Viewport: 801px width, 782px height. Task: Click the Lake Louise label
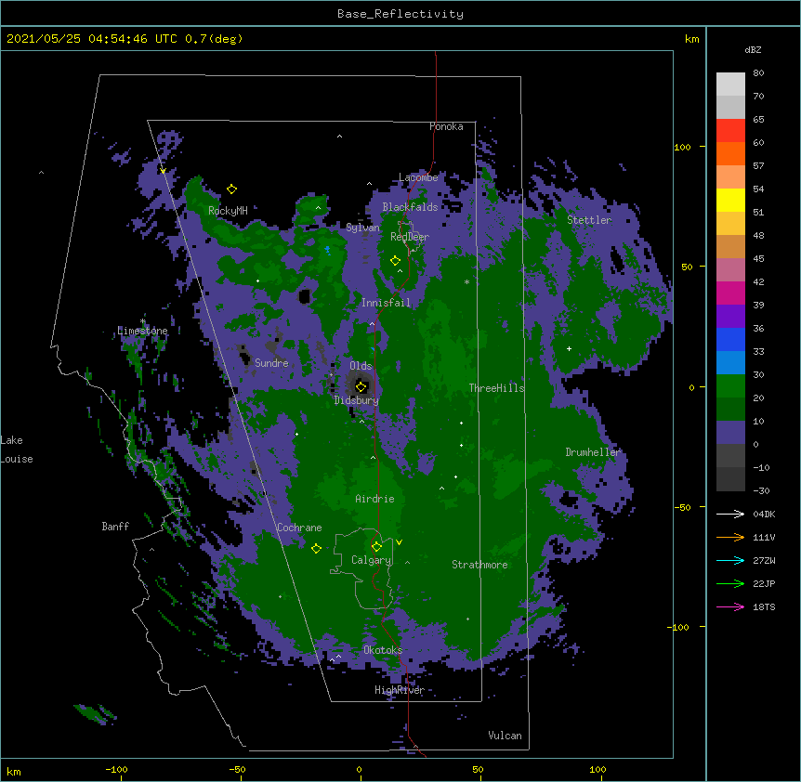17,450
